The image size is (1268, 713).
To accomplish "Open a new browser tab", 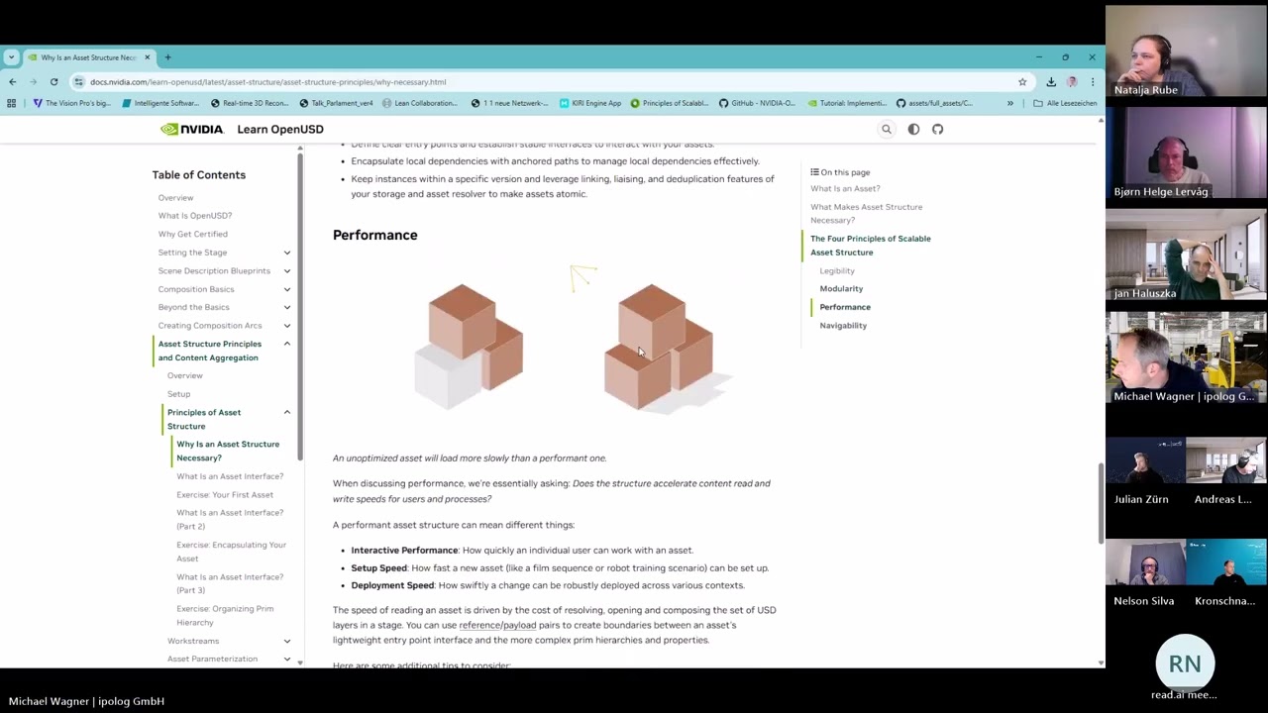I will tap(167, 57).
